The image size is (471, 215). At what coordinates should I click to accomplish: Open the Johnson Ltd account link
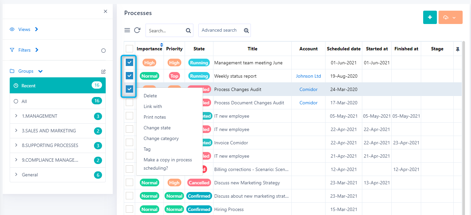coord(308,76)
